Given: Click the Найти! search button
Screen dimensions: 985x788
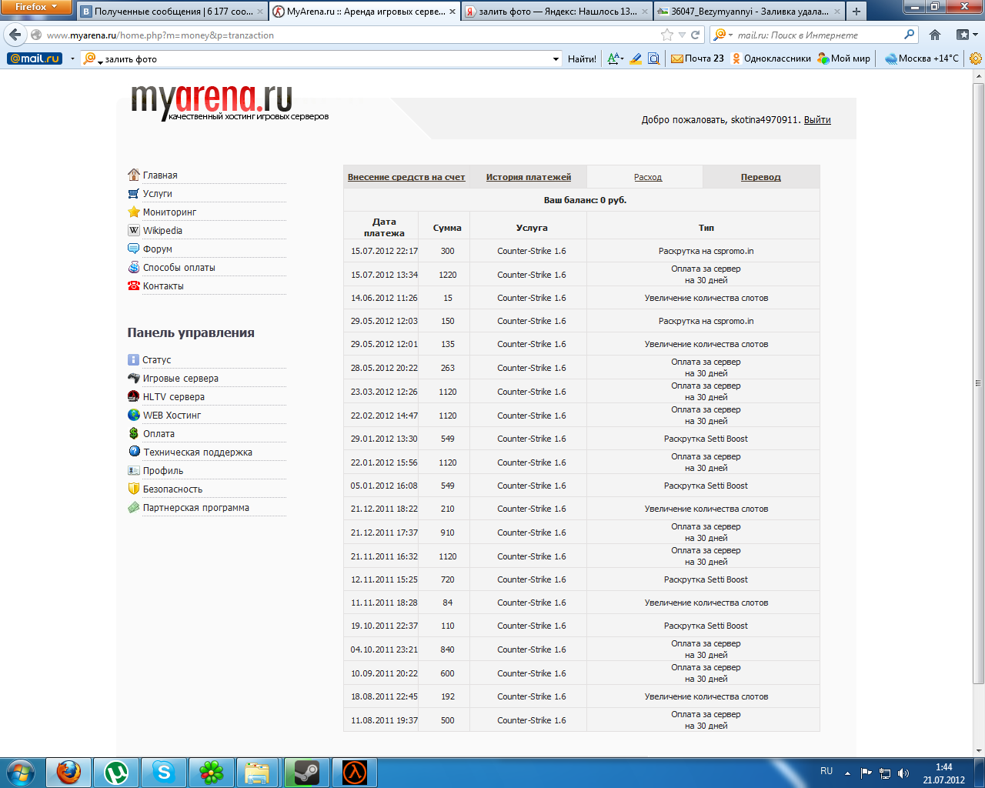Looking at the screenshot, I should click(582, 59).
